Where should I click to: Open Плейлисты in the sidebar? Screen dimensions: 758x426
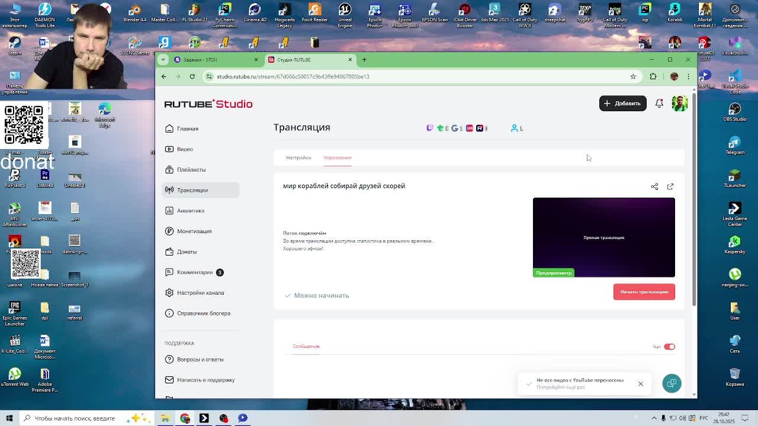click(200, 170)
